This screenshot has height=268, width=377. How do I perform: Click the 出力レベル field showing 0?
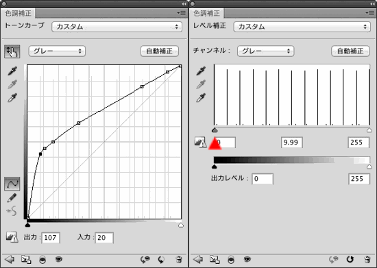click(263, 179)
